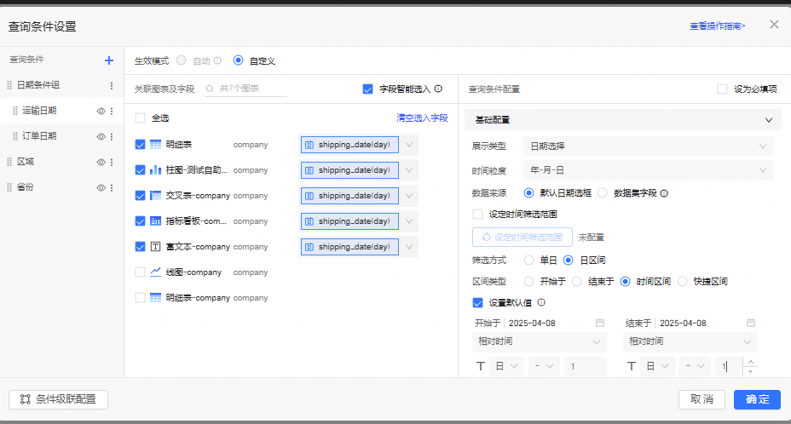Select 订单日期 in the condition list
Viewport: 791px width, 424px height.
coord(39,136)
